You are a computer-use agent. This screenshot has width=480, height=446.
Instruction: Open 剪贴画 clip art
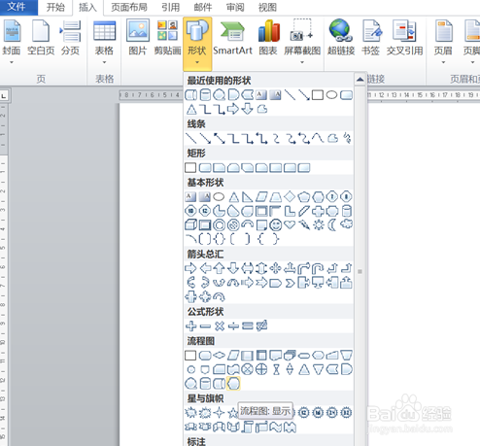click(x=167, y=38)
